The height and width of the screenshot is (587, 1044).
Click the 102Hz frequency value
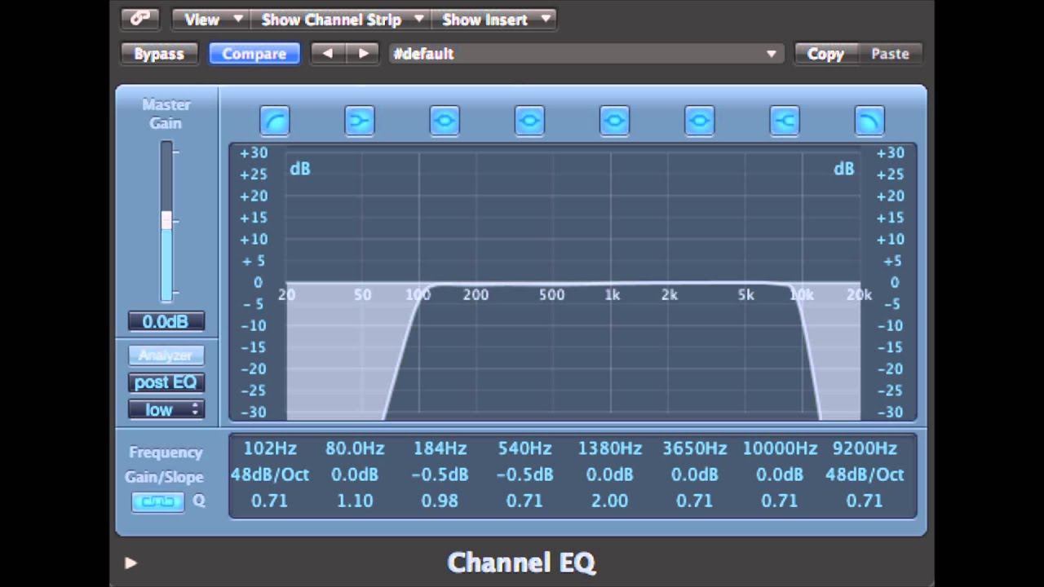270,448
